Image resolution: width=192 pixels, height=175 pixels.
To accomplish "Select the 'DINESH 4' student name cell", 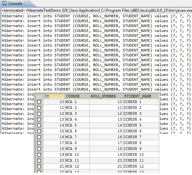I will click(141, 120).
